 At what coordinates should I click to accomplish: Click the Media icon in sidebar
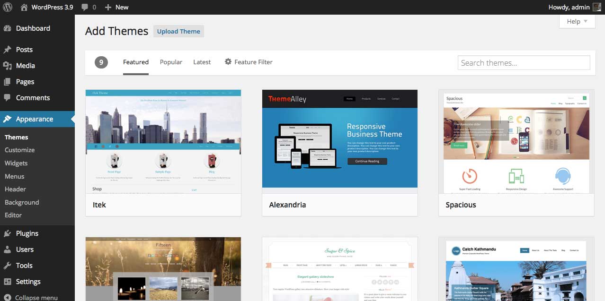point(8,66)
